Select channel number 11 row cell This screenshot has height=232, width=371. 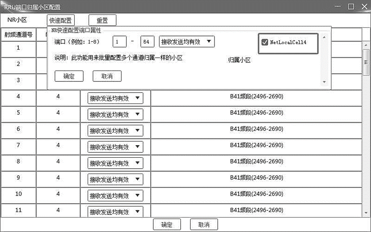point(18,210)
